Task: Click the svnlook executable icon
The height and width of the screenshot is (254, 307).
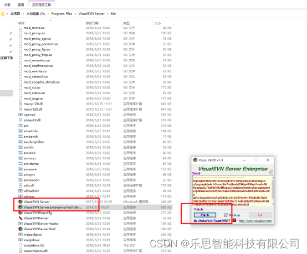Action: (21, 153)
